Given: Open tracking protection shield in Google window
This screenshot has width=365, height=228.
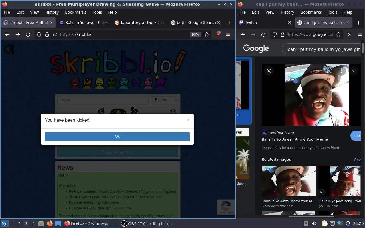Looking at the screenshot, I should pos(275,34).
